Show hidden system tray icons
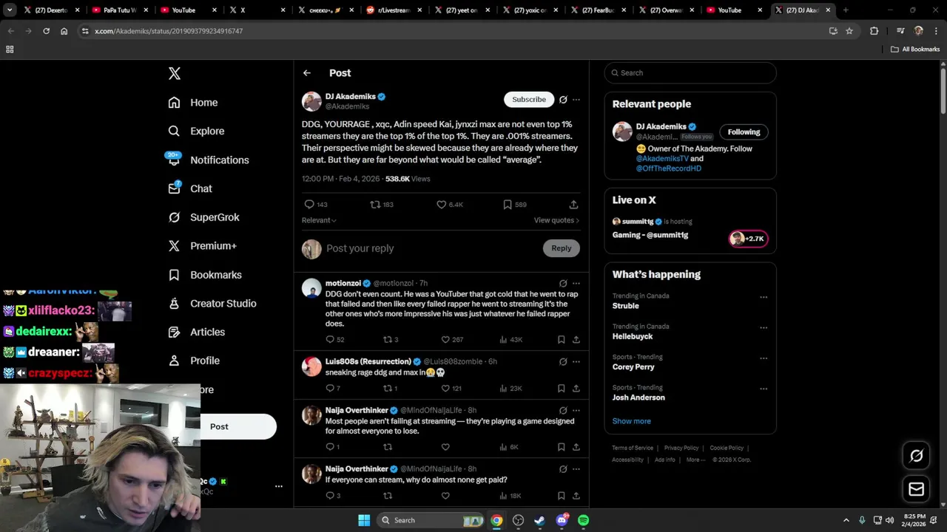Screen dimensions: 947x532 [x=846, y=520]
